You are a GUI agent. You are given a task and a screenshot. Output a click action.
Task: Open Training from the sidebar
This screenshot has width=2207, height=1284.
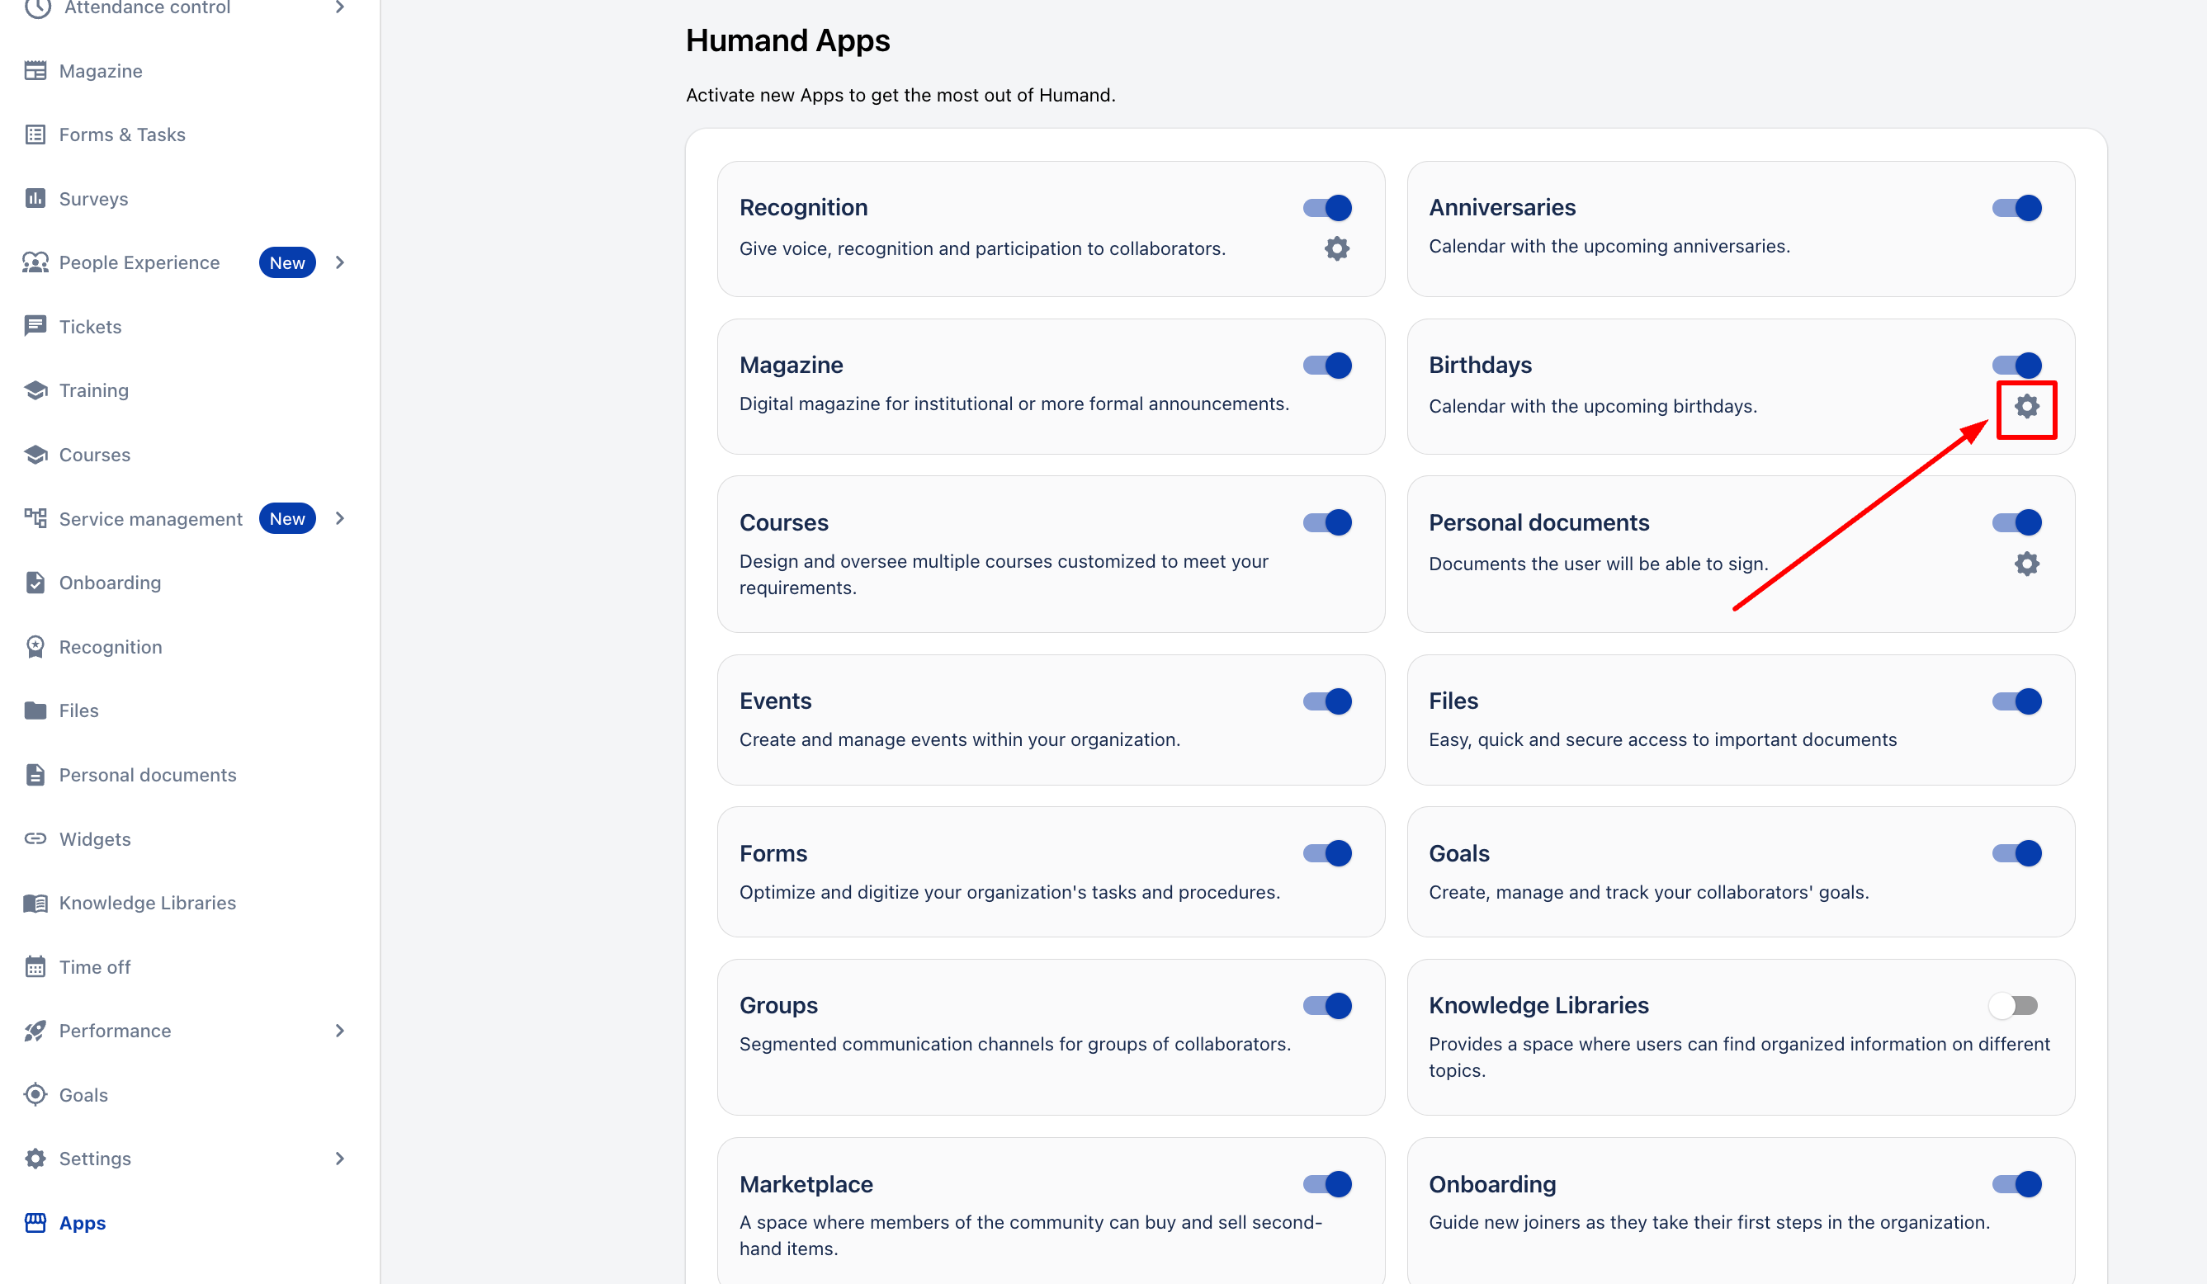pyautogui.click(x=92, y=390)
